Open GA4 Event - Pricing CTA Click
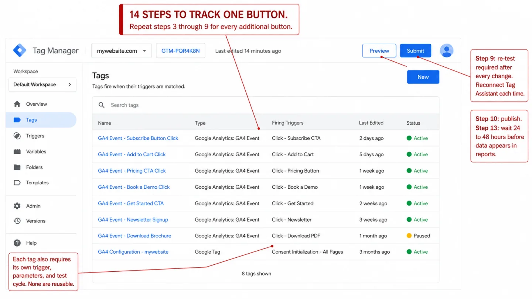532x299 pixels. (x=132, y=171)
